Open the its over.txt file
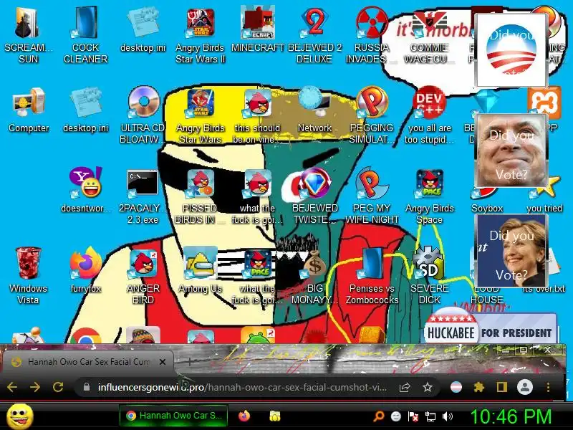 544,288
